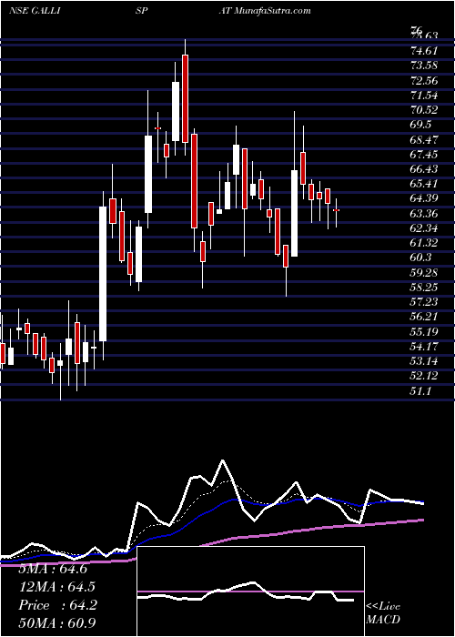Open the MACD inset chart panel
455x637 pixels.
point(250,591)
